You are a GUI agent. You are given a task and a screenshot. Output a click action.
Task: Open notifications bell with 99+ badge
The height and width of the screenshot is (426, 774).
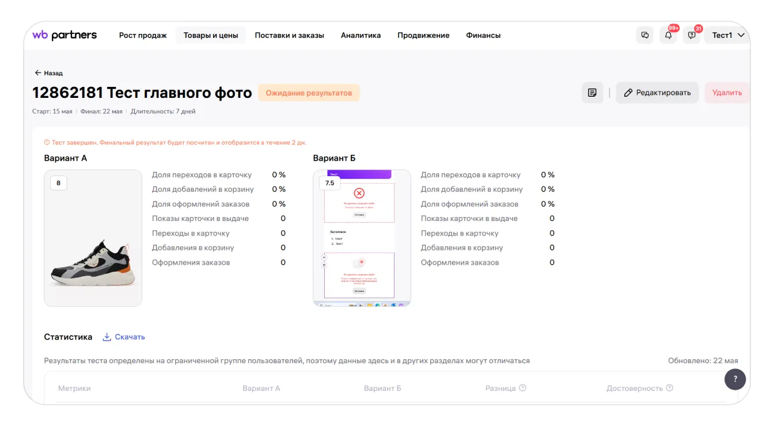point(669,35)
